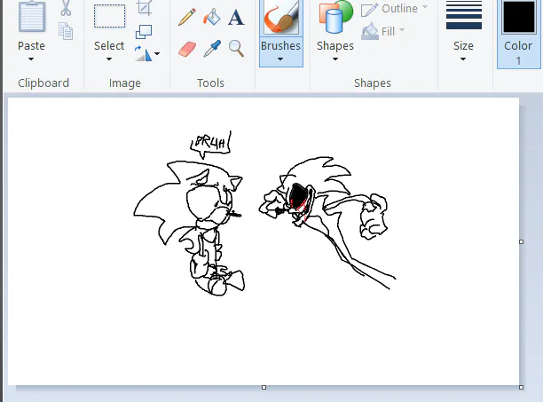Select the Color picker eyedropper
This screenshot has height=402, width=543.
[x=212, y=49]
